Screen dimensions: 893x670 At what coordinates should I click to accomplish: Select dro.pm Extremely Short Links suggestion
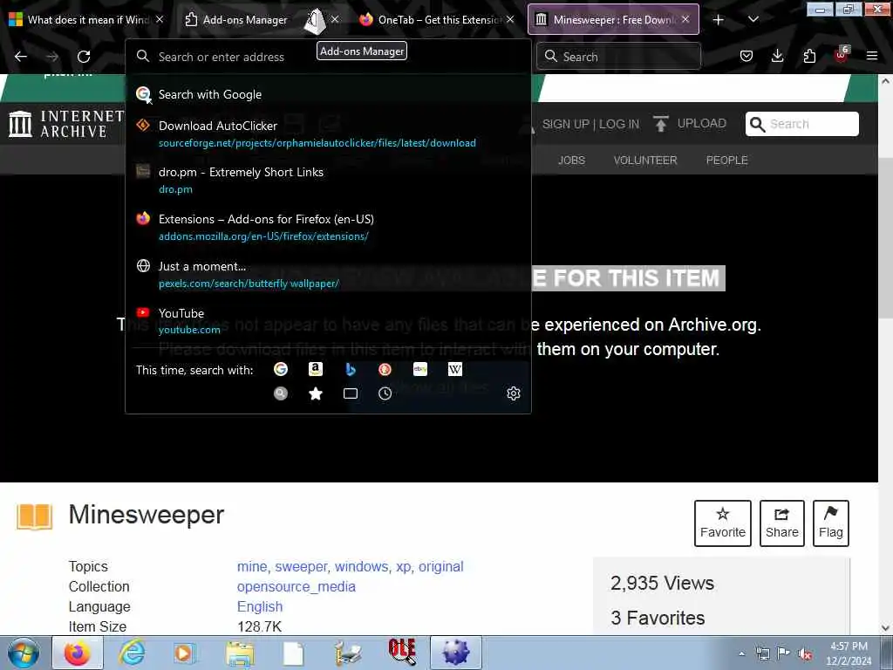point(328,181)
